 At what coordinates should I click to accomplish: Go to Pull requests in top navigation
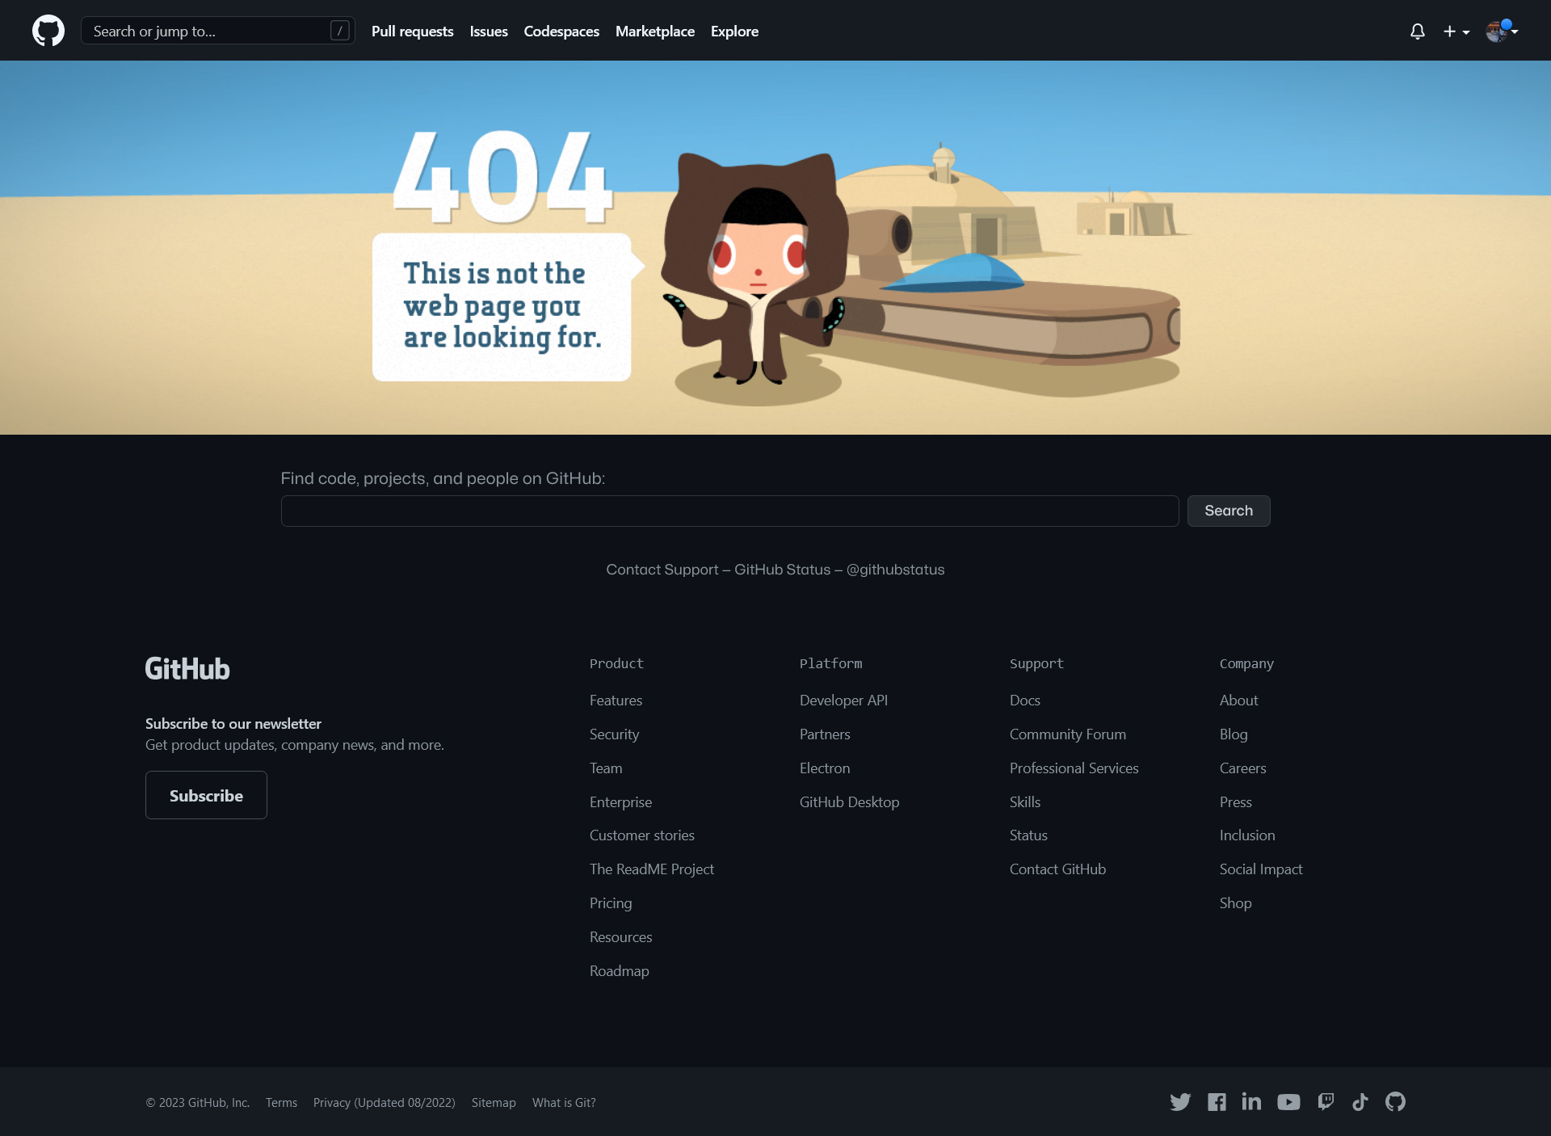coord(412,32)
